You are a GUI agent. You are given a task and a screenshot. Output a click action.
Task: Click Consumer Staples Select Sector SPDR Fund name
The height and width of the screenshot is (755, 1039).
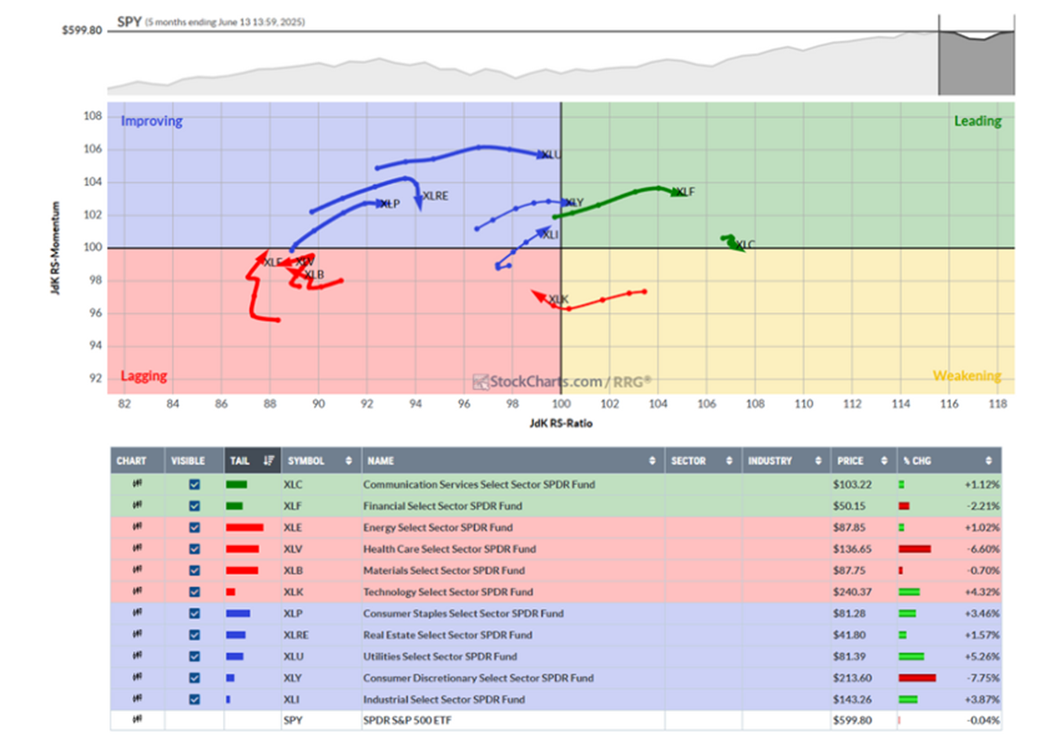pyautogui.click(x=464, y=614)
